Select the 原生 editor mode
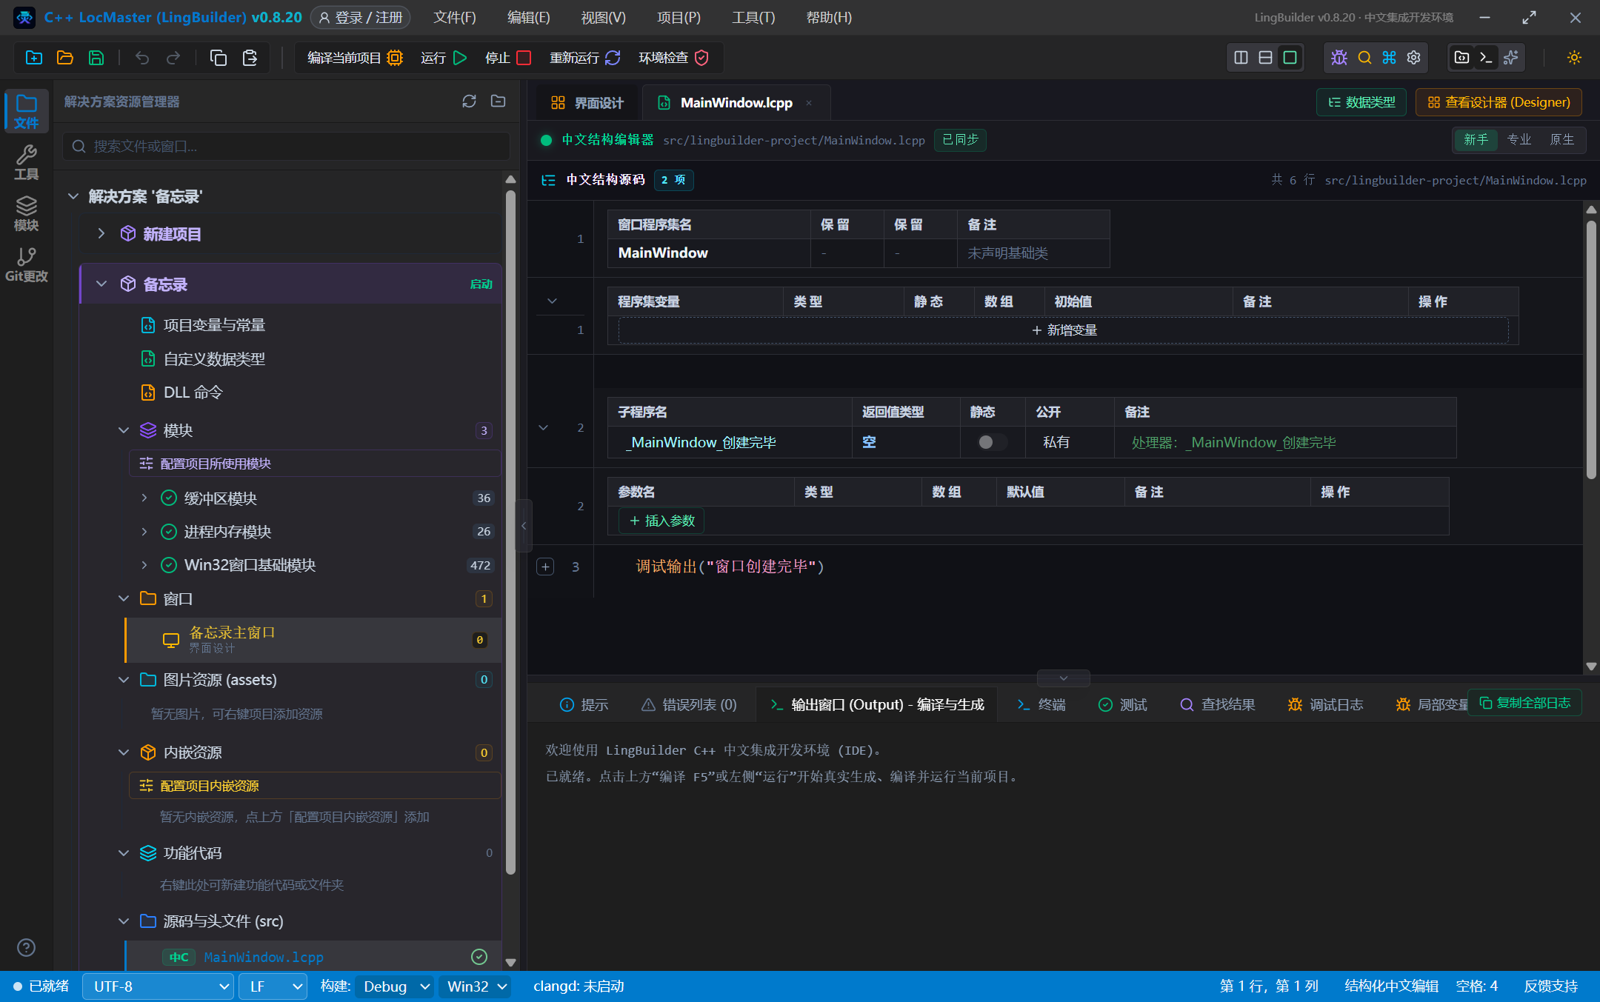The width and height of the screenshot is (1600, 1002). (1561, 139)
